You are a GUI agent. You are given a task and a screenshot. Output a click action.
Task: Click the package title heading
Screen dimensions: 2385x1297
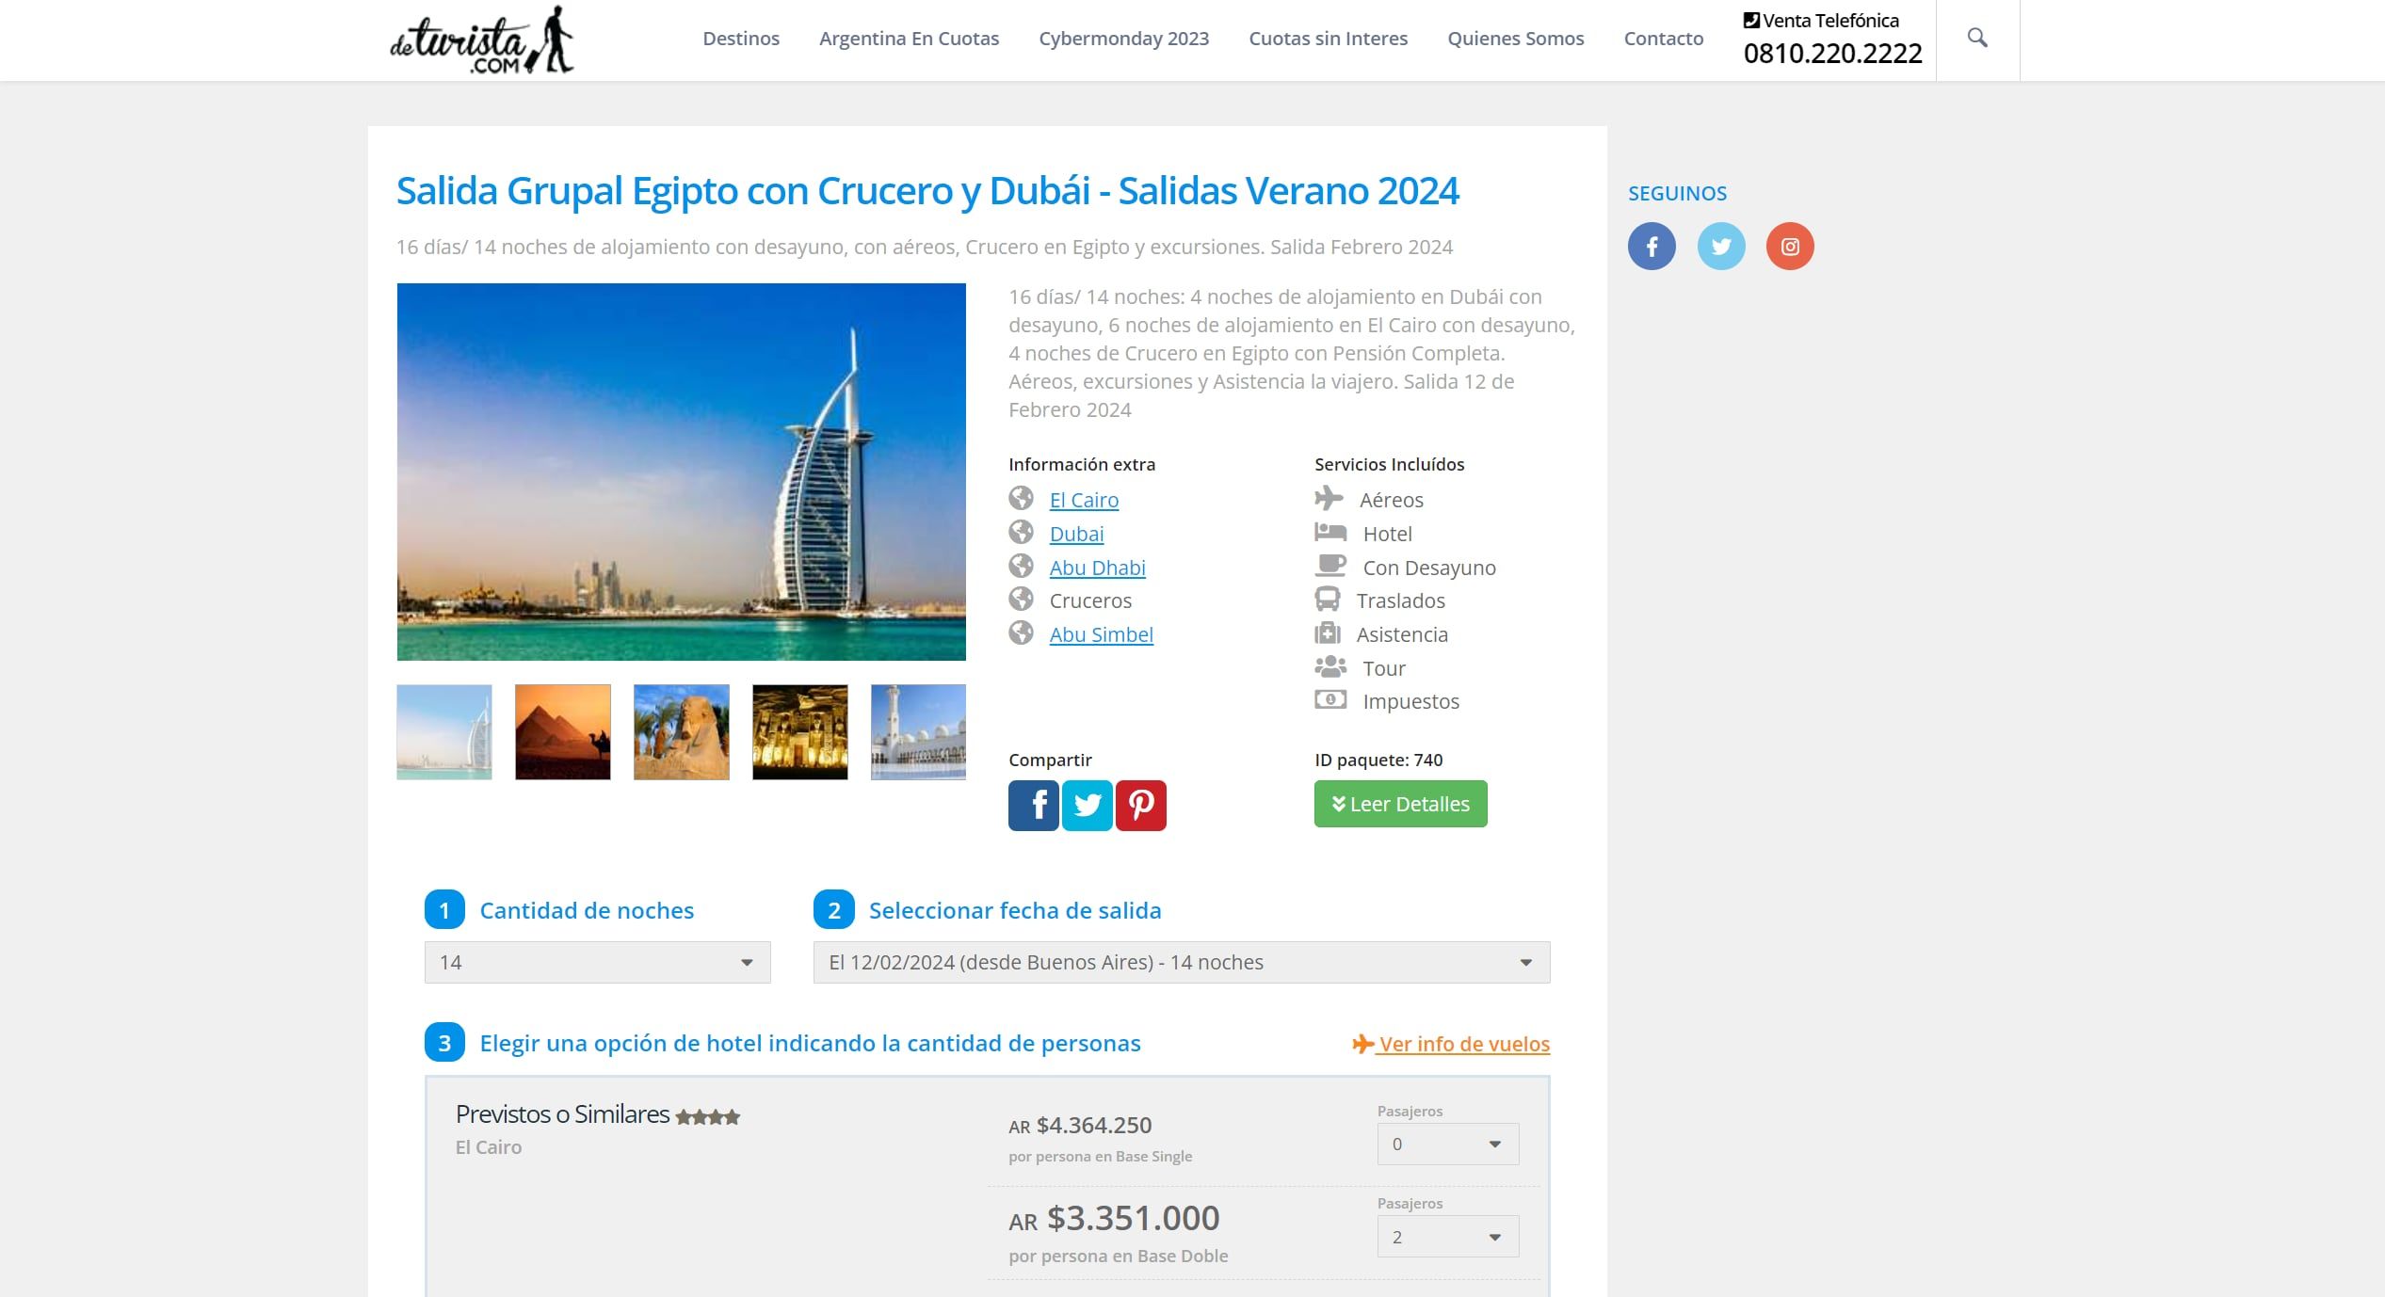[927, 190]
